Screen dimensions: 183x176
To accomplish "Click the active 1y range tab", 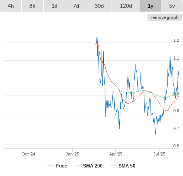I will coord(151,6).
